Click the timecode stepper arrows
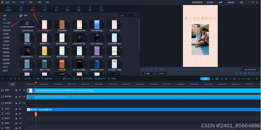 [x=257, y=69]
